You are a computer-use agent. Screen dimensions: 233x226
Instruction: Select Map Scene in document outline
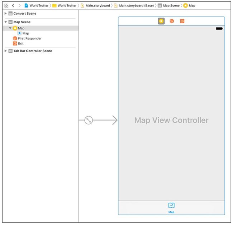pyautogui.click(x=22, y=22)
